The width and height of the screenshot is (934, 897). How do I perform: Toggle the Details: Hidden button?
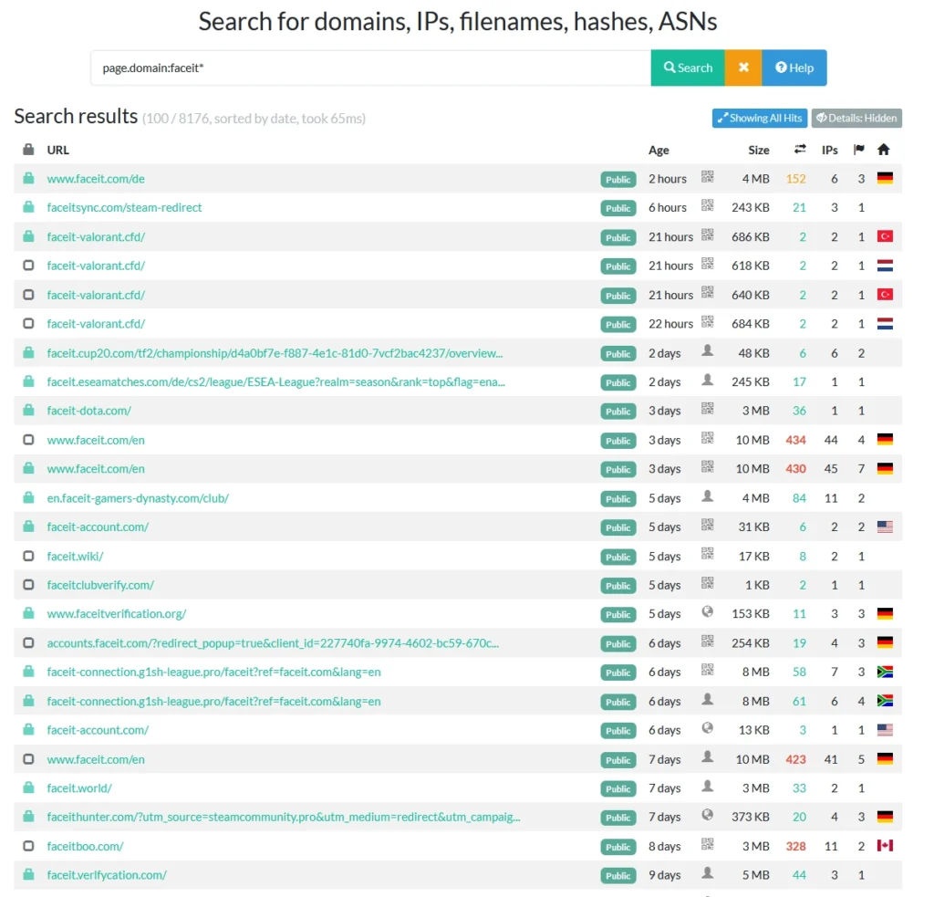tap(856, 118)
